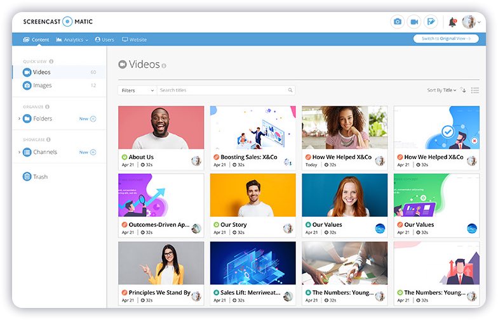
Task: Open the video editor pencil icon
Action: point(431,22)
